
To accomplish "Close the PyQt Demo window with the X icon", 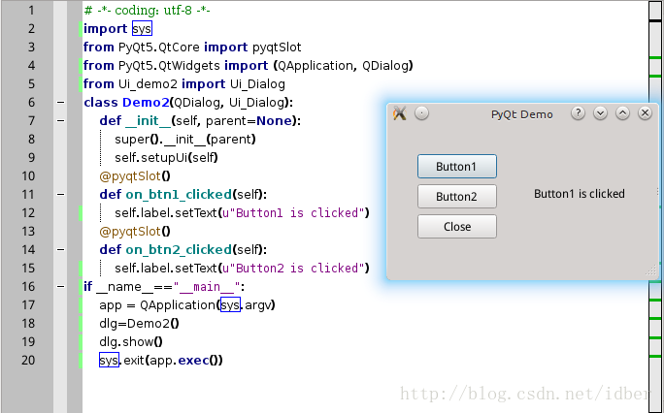I will (x=645, y=113).
